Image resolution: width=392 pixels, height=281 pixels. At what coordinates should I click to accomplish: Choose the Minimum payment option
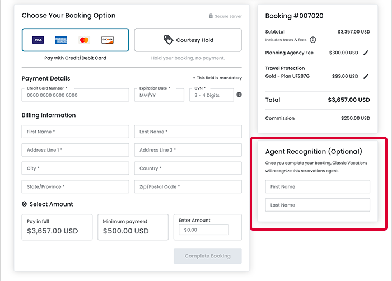pyautogui.click(x=133, y=227)
